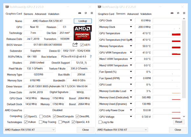This screenshot has width=191, height=137.
Task: Click the BIOS Version value field
Action: 48,45
